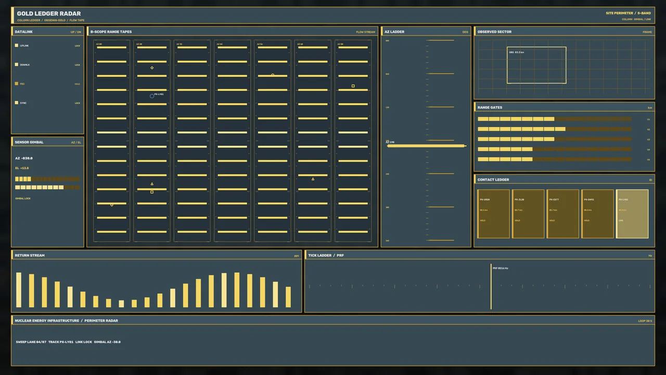Viewport: 666px width, 375px height.
Task: Adjust range gate 04 bar
Action: pos(555,149)
